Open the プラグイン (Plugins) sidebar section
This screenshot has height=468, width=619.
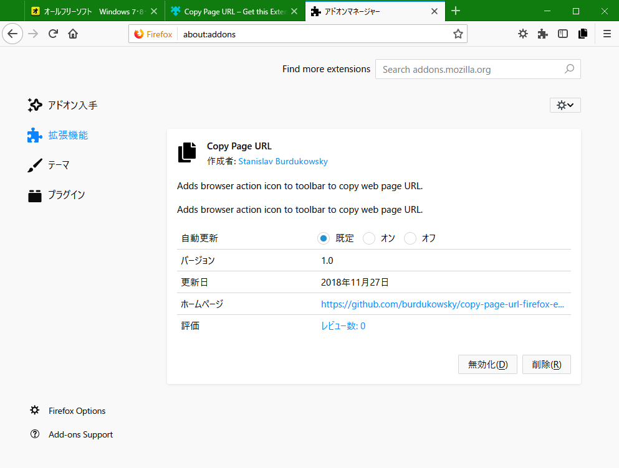[67, 195]
